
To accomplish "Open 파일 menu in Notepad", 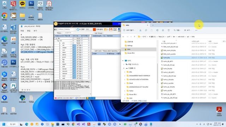I will point(22,31).
